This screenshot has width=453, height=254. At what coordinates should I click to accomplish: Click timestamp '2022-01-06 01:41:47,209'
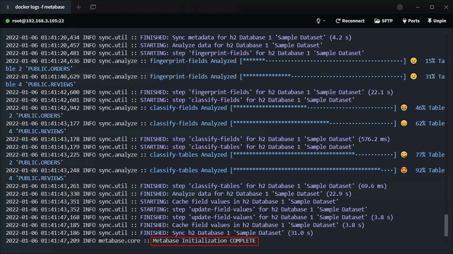(x=43, y=241)
